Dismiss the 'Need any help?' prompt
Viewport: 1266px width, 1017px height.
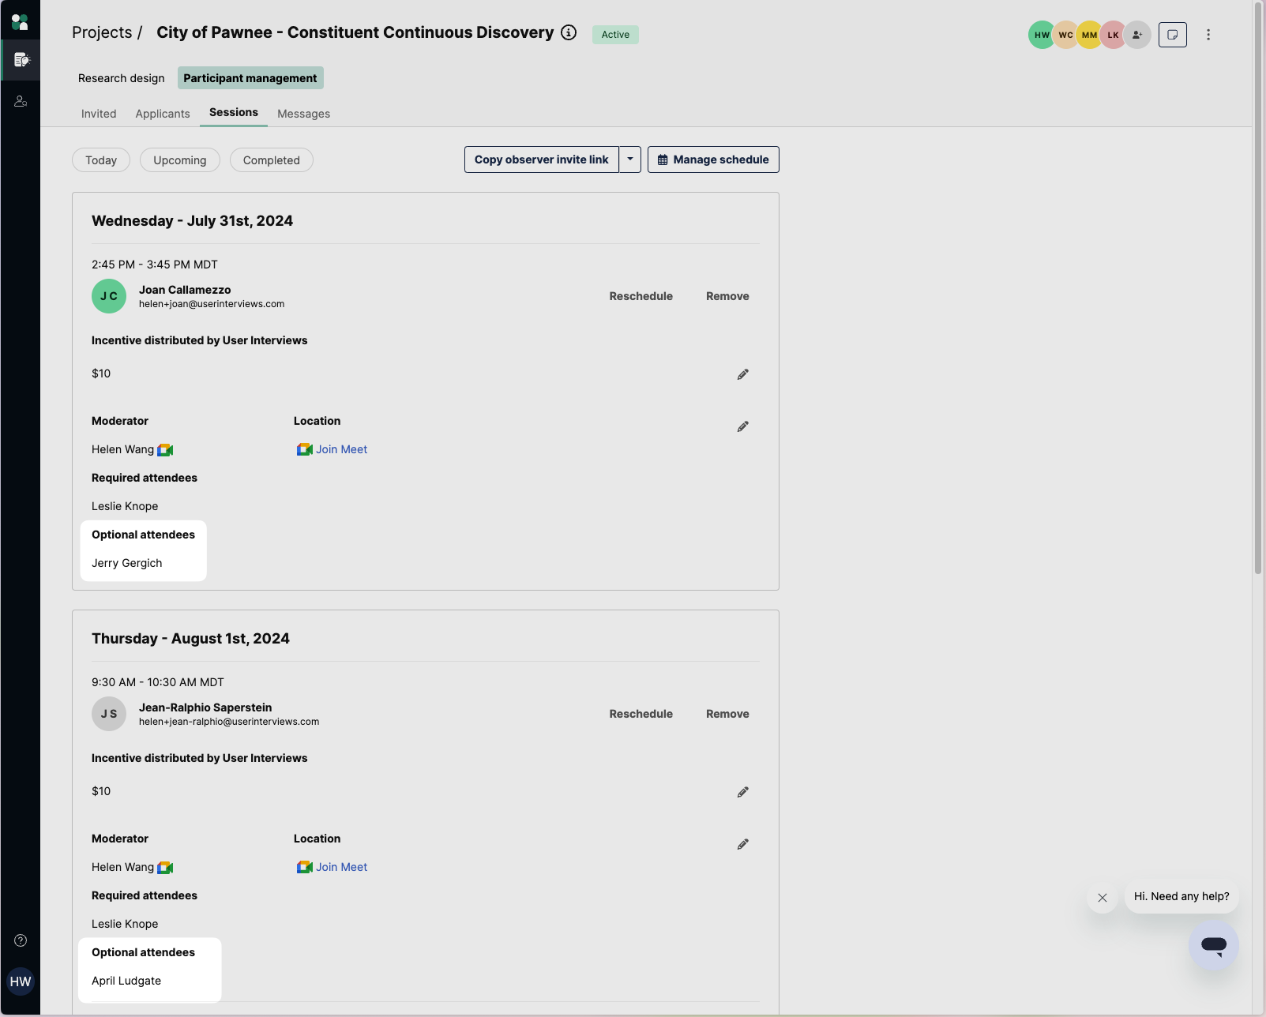coord(1103,898)
